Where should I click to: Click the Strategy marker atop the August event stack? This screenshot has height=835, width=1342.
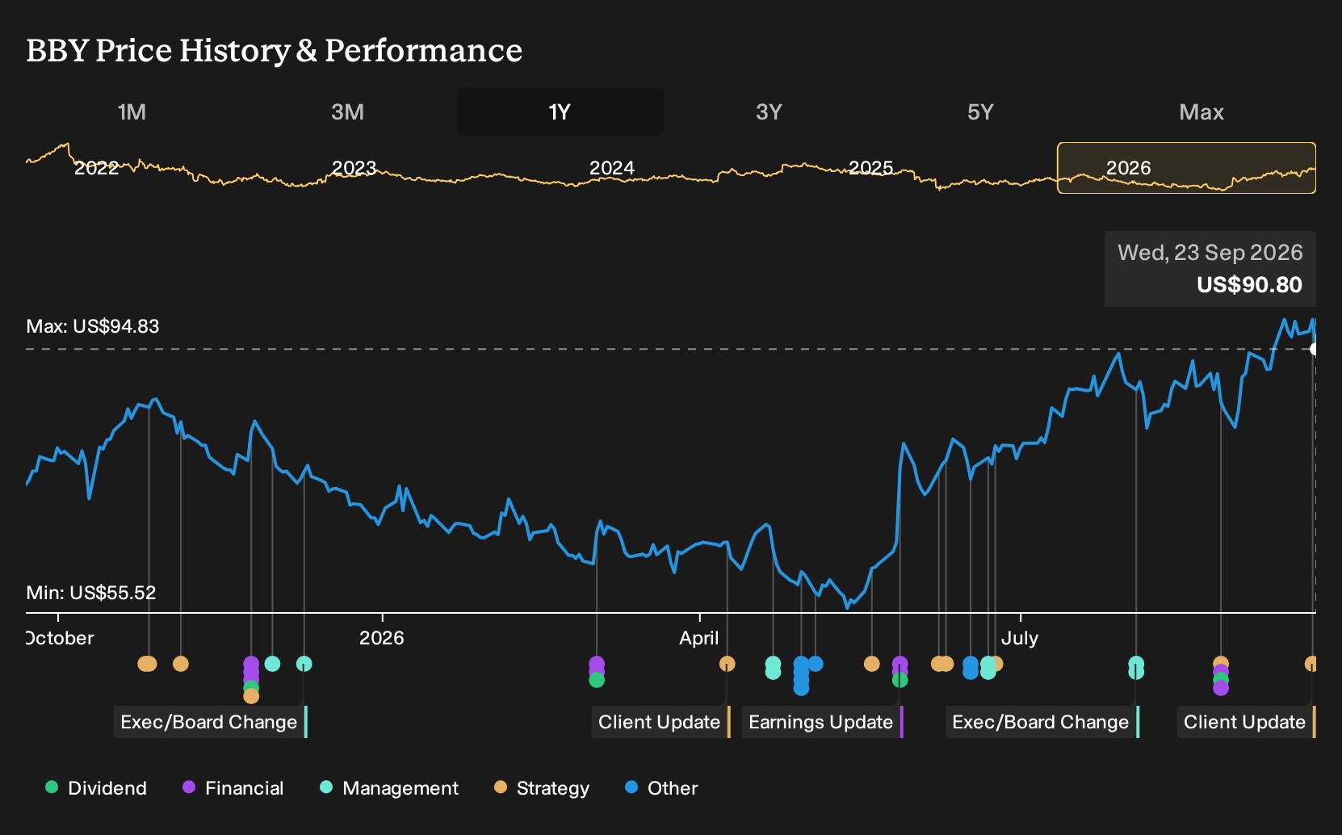tap(1221, 664)
